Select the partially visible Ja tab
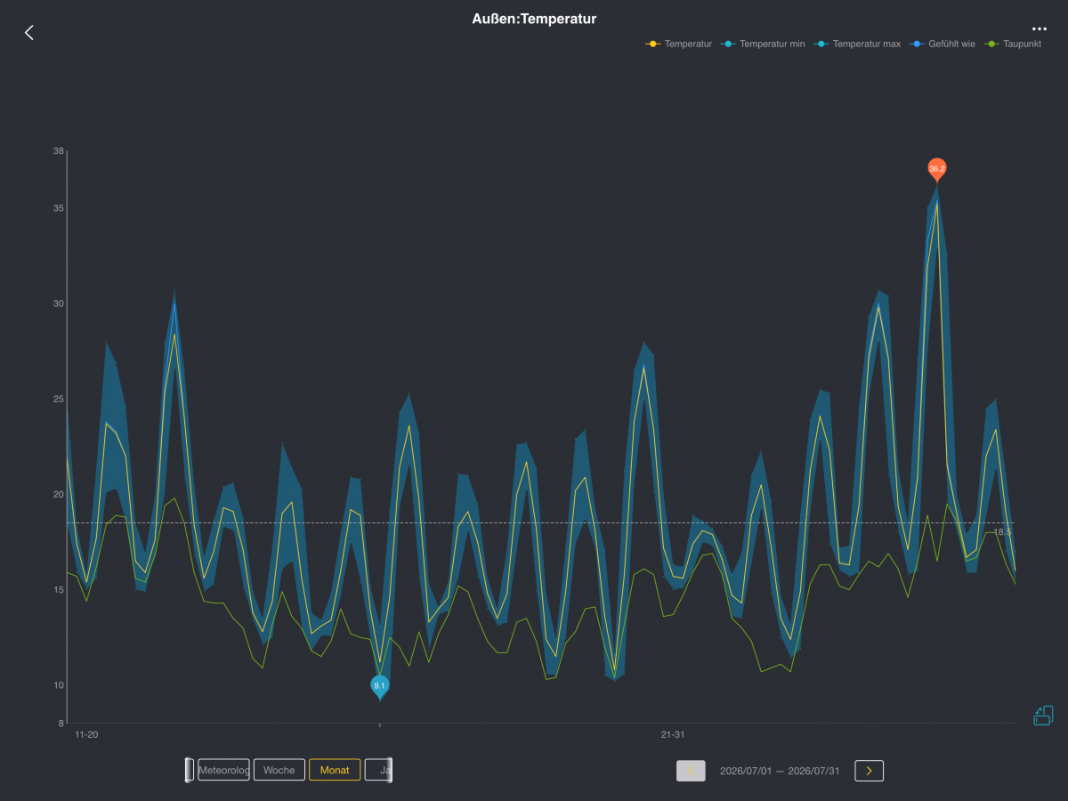The width and height of the screenshot is (1068, 801). (377, 770)
